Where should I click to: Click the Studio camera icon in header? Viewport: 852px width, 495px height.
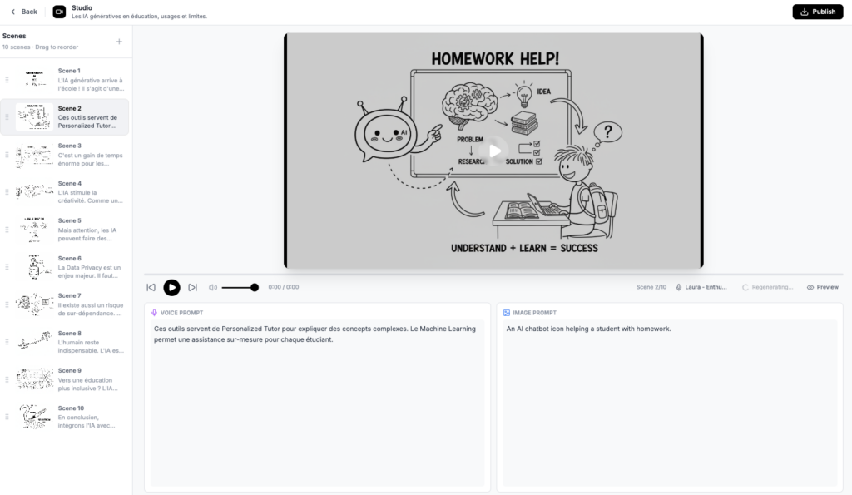coord(59,12)
